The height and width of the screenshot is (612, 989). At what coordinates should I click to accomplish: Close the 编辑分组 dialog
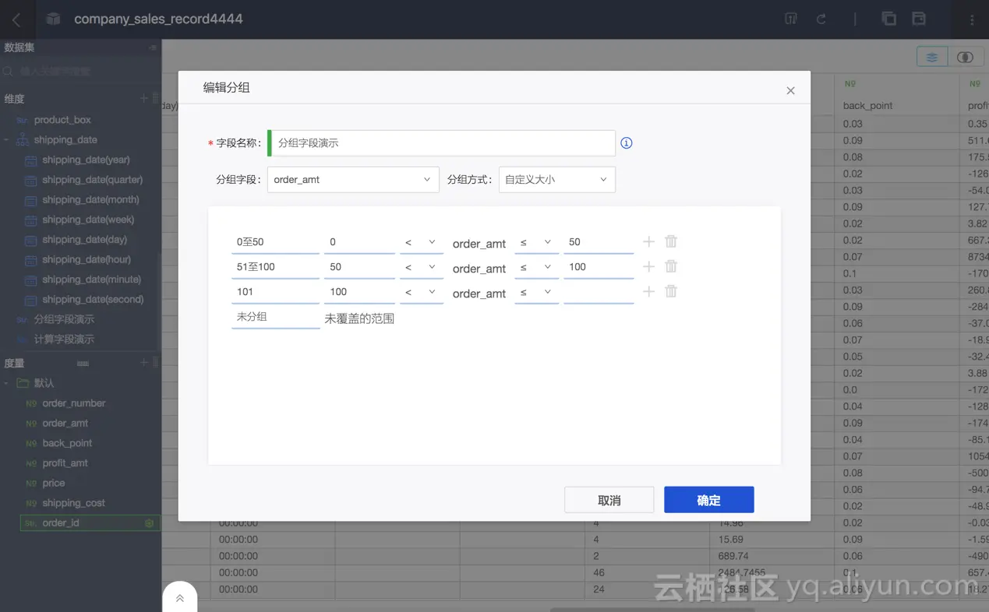[x=790, y=90]
